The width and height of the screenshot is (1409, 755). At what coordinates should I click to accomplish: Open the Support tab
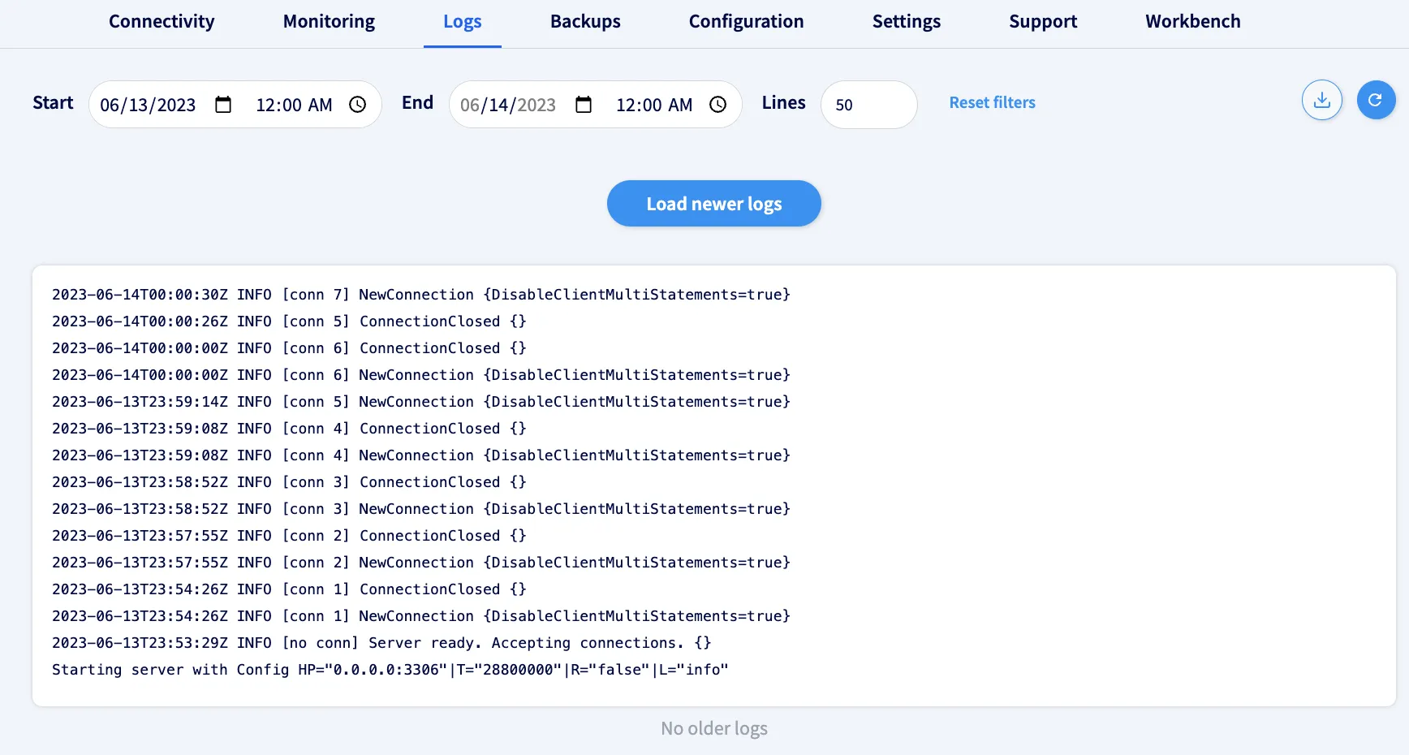coord(1043,22)
